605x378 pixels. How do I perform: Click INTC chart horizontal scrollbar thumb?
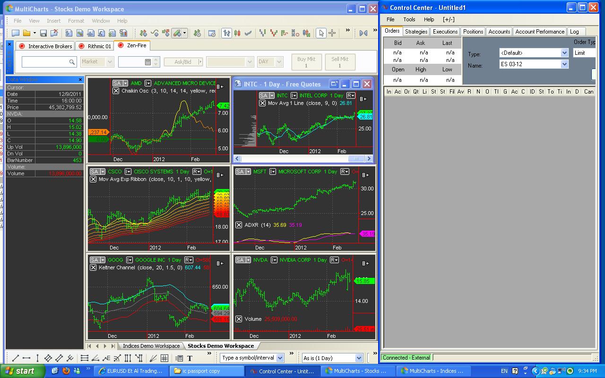pos(357,159)
